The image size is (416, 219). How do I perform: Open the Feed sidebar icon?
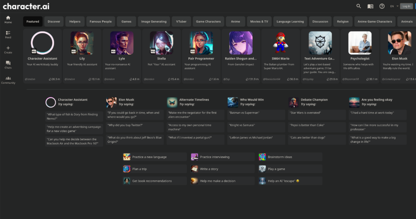(x=8, y=35)
